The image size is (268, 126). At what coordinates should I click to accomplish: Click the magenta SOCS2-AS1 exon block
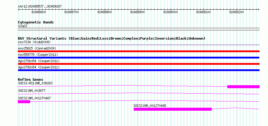tap(243, 87)
